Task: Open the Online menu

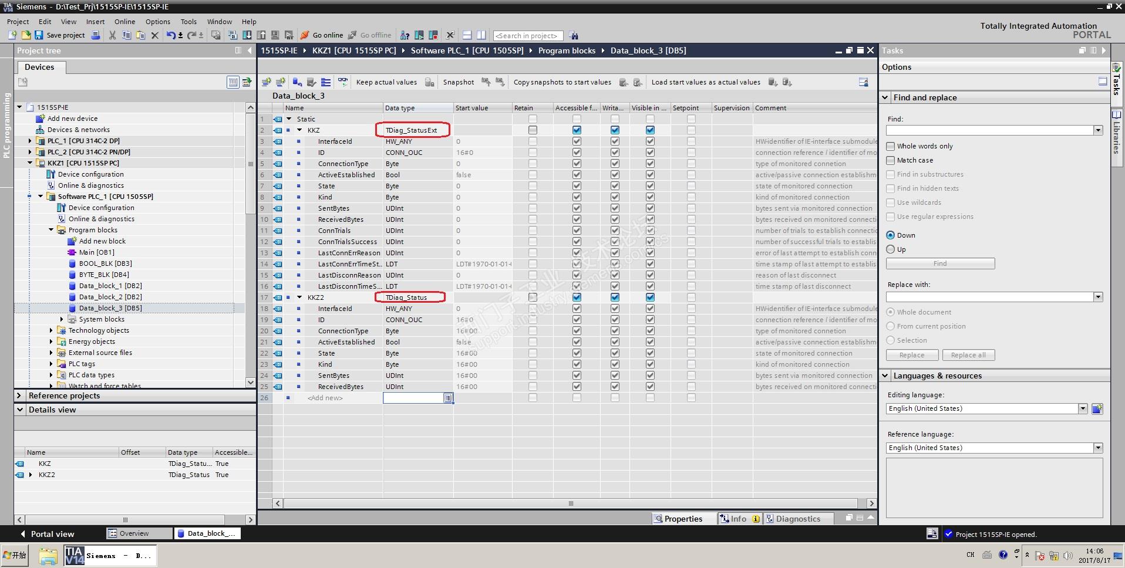Action: tap(125, 22)
